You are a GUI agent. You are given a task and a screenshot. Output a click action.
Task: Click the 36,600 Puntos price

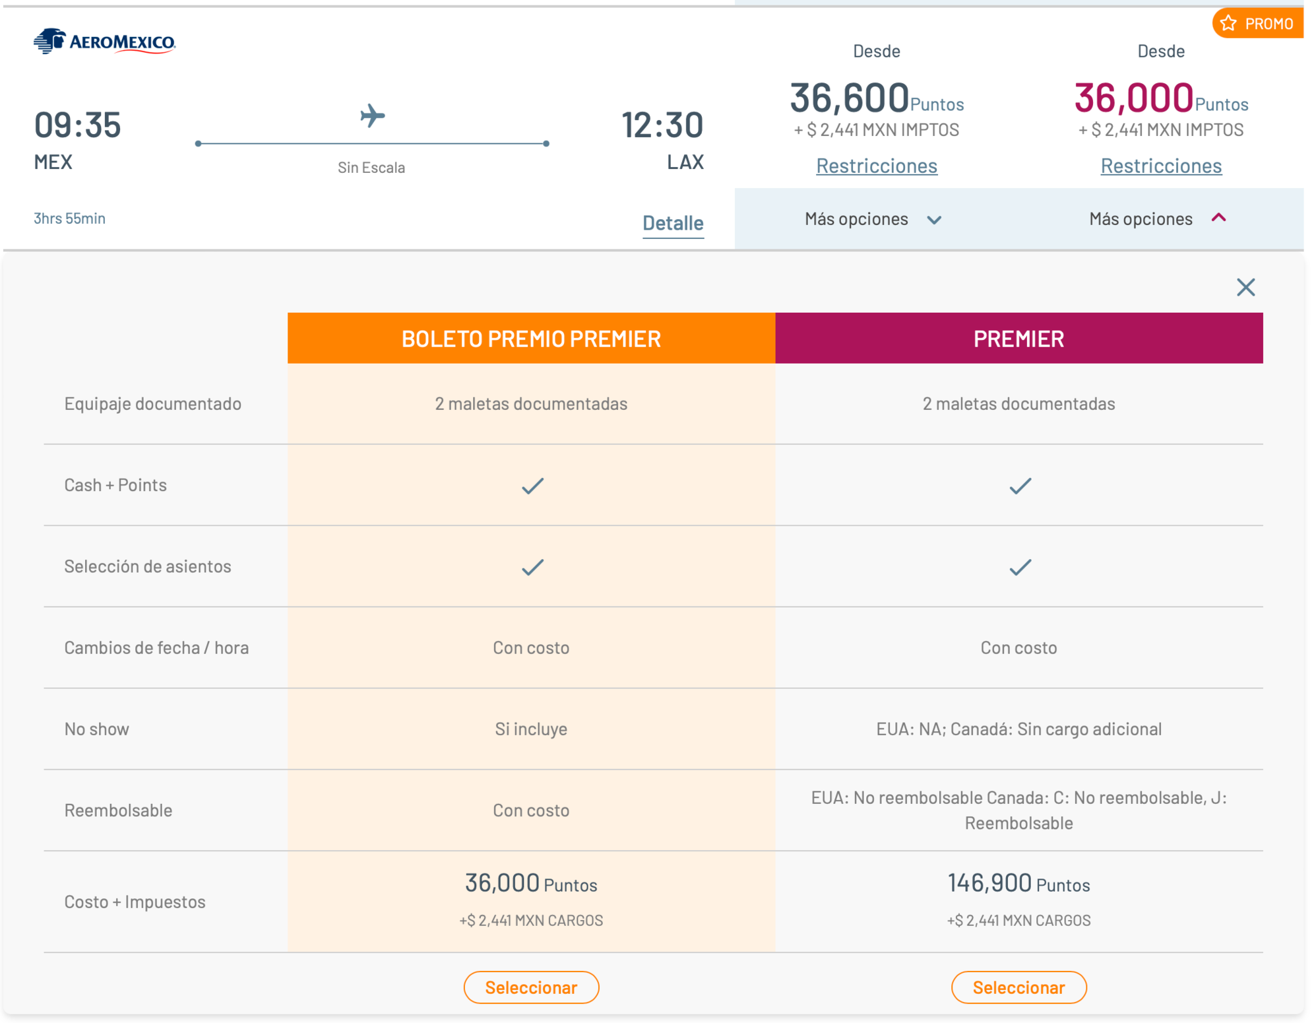pyautogui.click(x=877, y=98)
